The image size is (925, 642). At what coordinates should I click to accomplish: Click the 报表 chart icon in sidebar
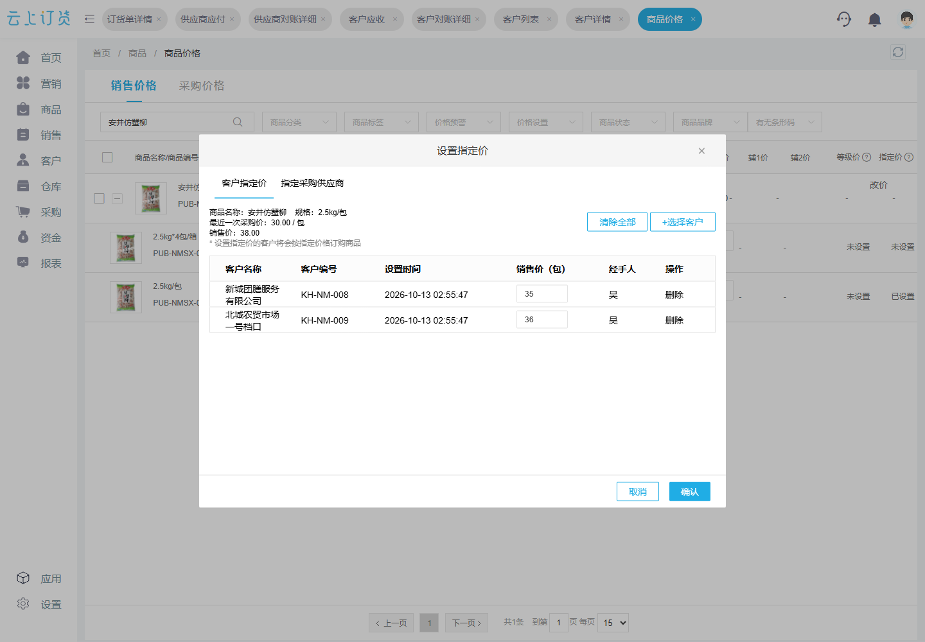pos(23,263)
